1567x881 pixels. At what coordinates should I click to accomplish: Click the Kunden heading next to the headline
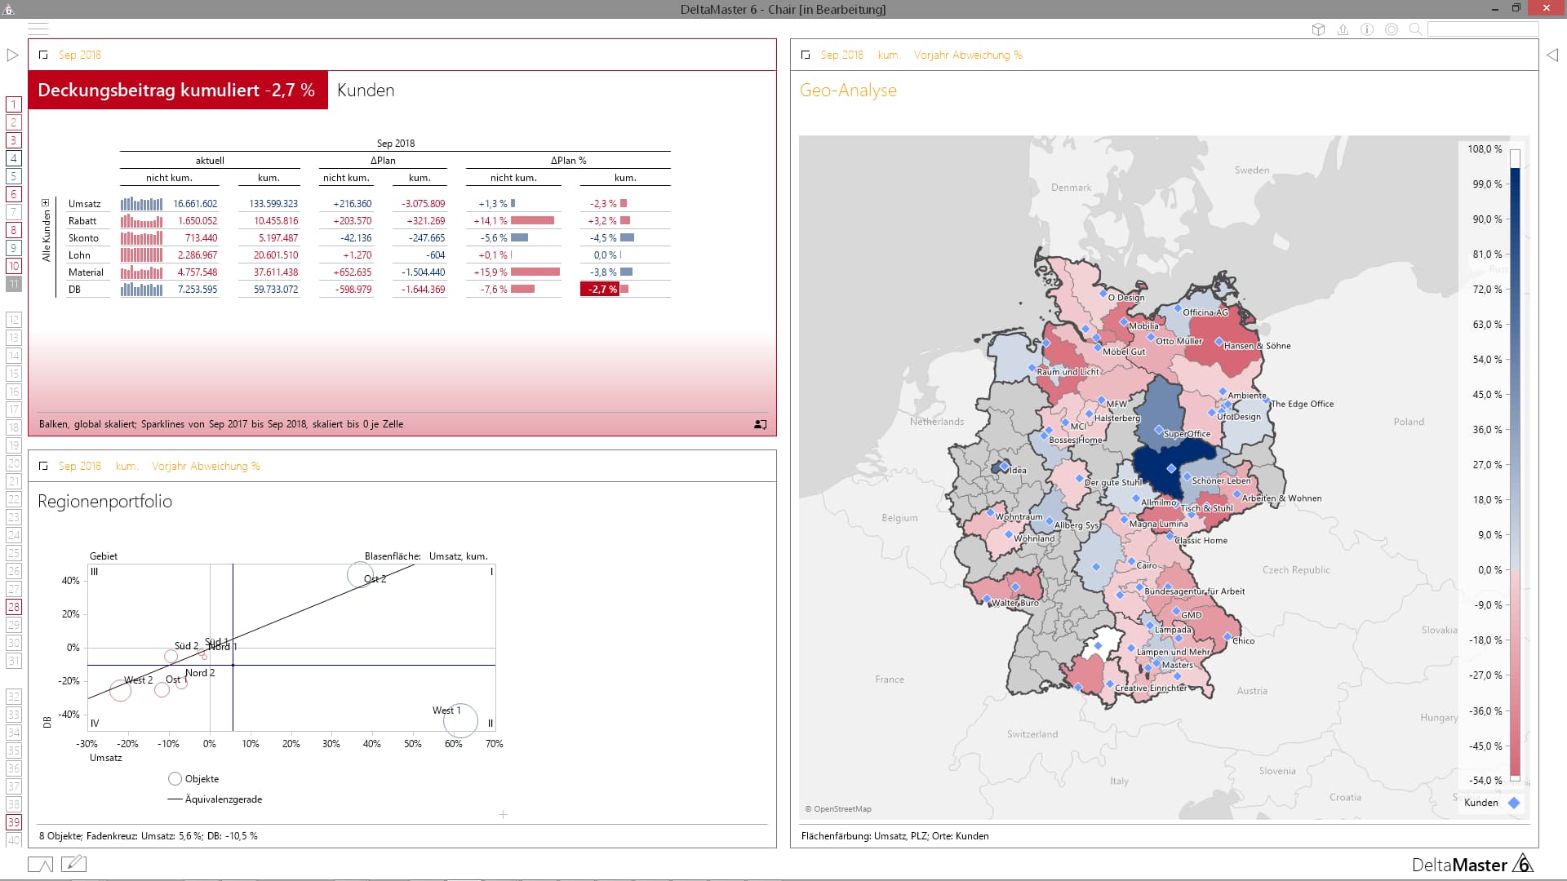tap(366, 91)
